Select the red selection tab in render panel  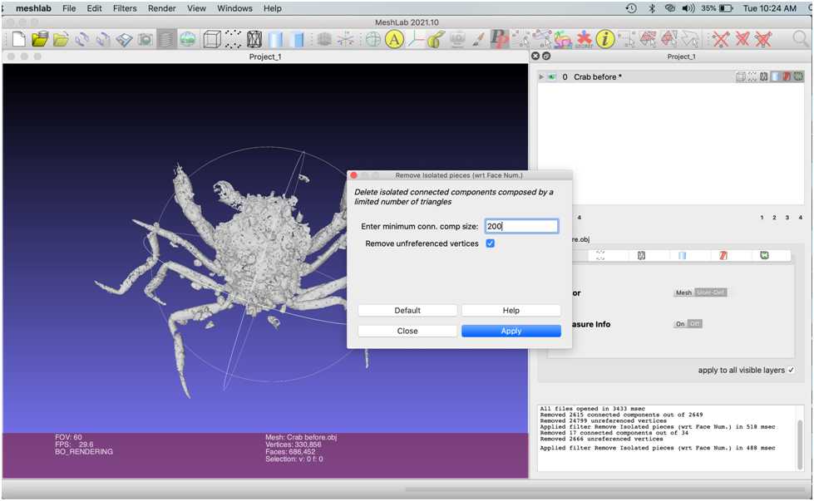coord(723,255)
